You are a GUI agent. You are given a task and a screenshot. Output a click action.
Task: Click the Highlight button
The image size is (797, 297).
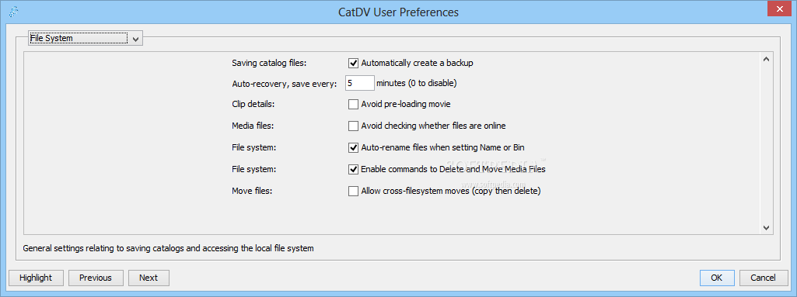pos(36,278)
